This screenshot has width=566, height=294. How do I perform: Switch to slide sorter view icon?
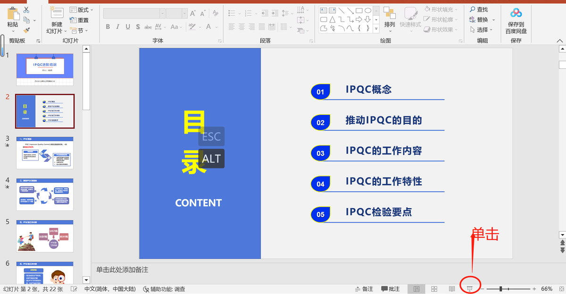pyautogui.click(x=434, y=289)
